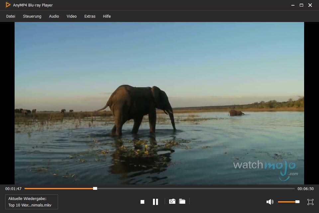The image size is (319, 213).
Task: Minimize the player window
Action: 293,5
